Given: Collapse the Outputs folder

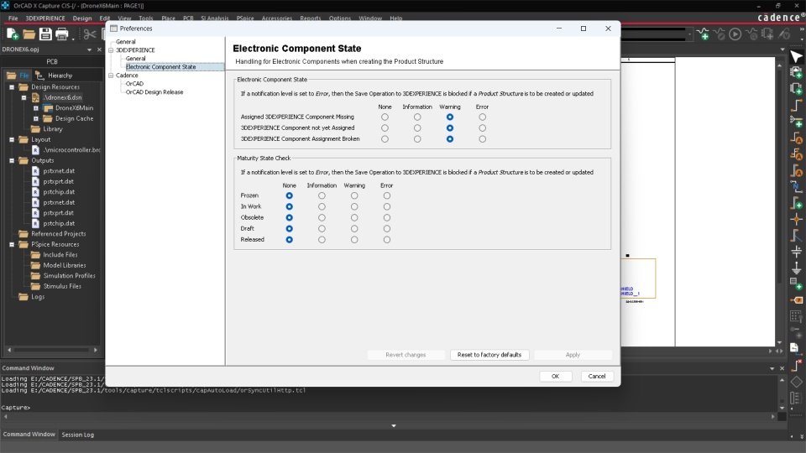Looking at the screenshot, I should [12, 161].
